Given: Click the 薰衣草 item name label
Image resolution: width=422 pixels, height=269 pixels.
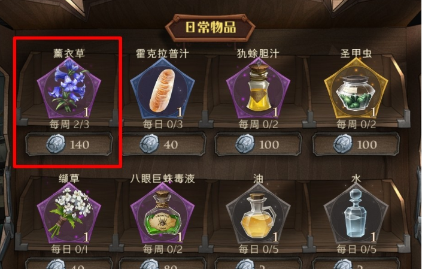Looking at the screenshot, I should pos(69,53).
